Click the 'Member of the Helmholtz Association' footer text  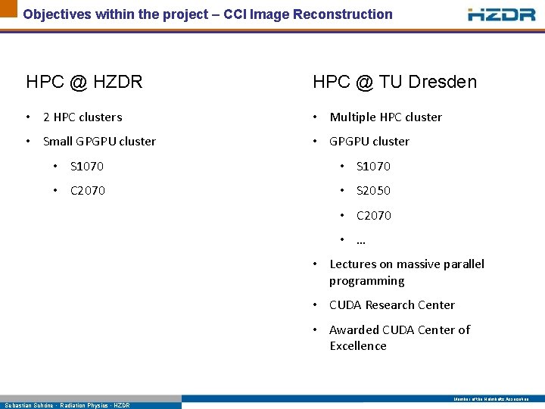coord(491,399)
